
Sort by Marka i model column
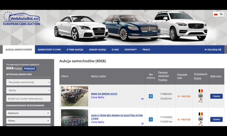tap(98, 76)
